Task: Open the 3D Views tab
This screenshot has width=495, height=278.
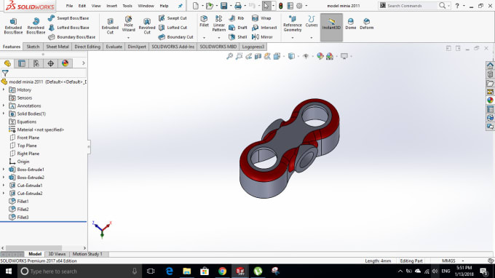Action: click(x=57, y=254)
